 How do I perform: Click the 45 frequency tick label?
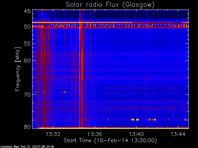[x=27, y=11]
